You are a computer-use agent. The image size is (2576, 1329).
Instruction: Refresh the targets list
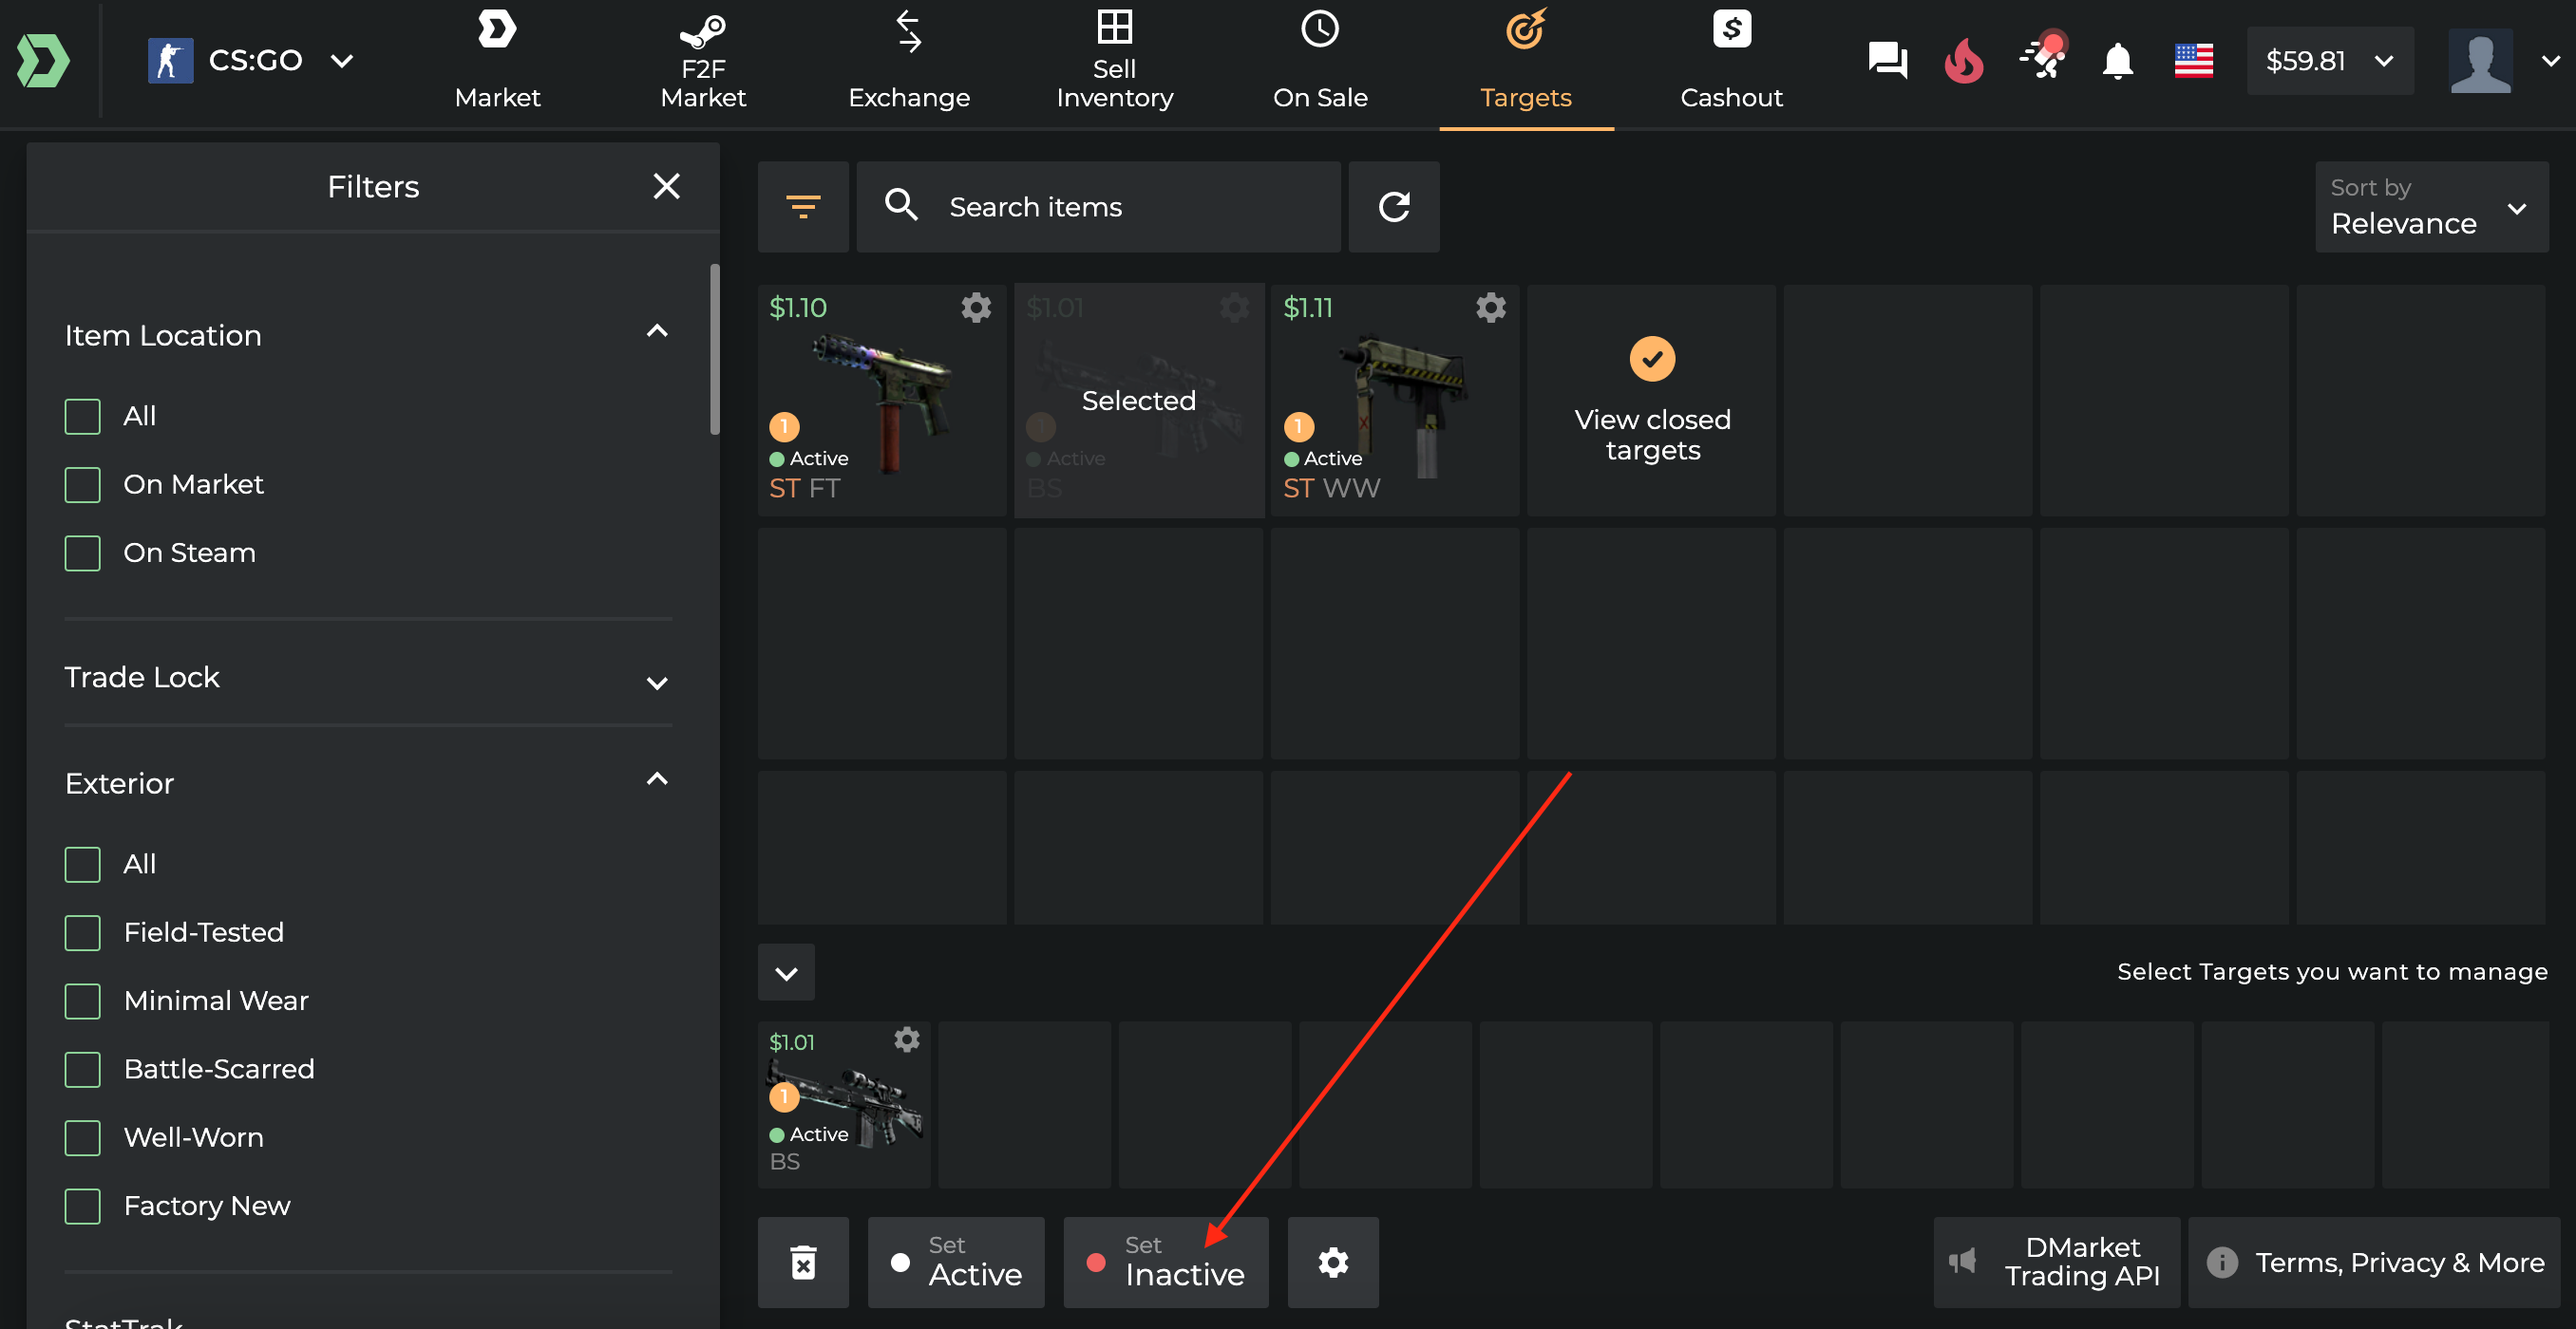pos(1394,207)
